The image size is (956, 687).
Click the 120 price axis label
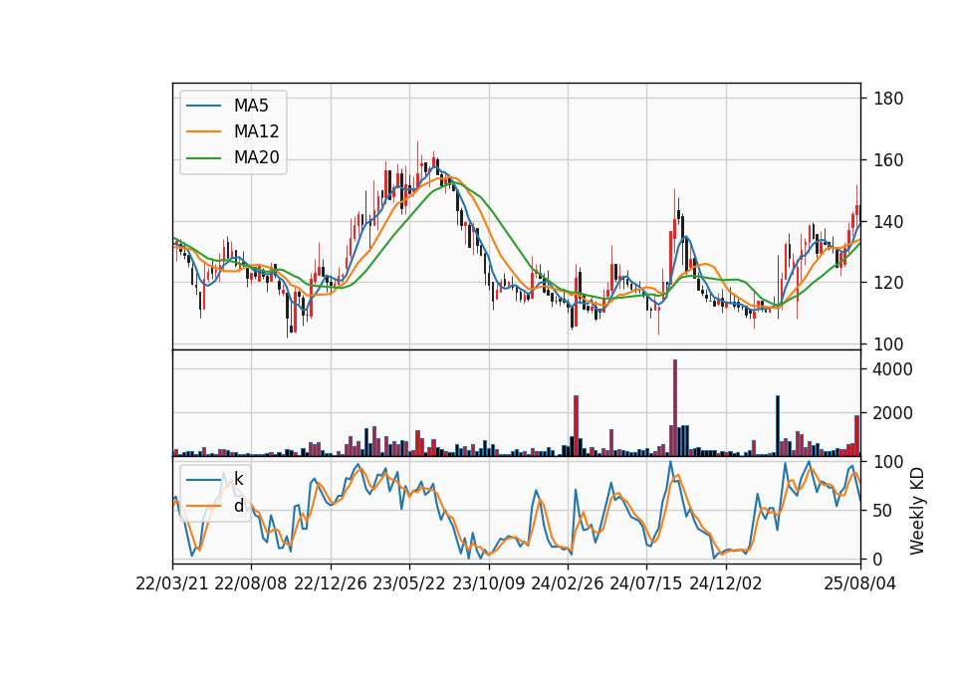coord(888,283)
